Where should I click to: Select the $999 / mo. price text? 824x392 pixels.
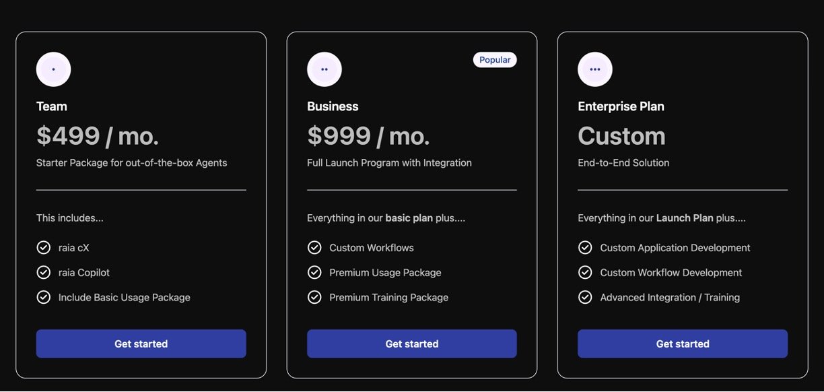(368, 136)
